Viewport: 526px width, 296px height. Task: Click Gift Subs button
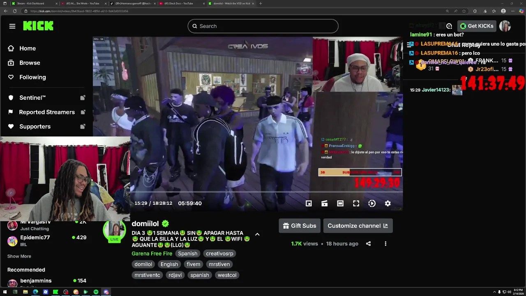(x=300, y=226)
